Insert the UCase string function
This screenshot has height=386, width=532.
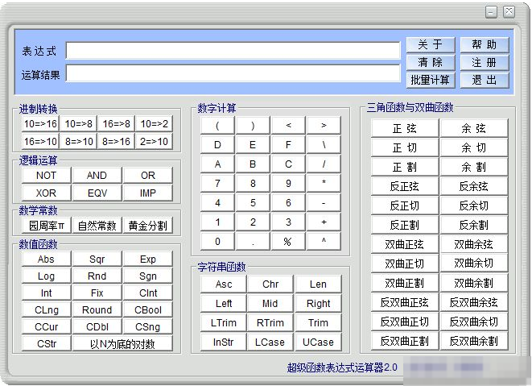318,342
